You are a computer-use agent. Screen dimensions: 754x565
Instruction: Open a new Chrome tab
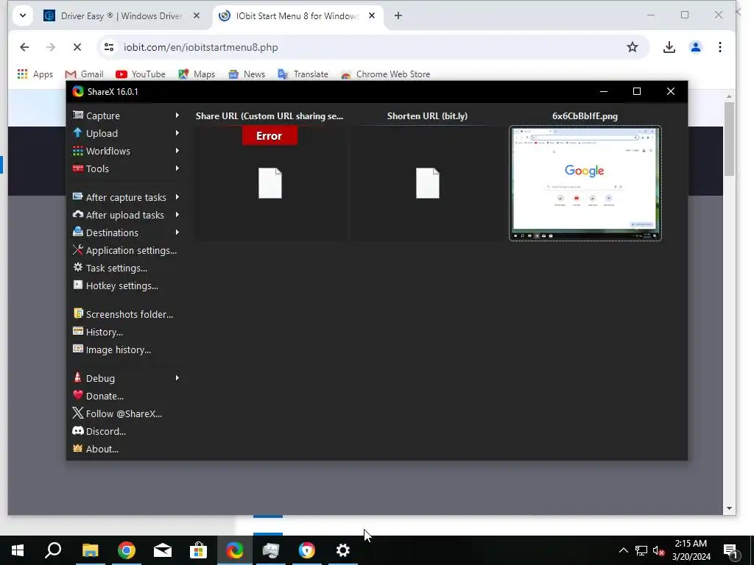point(398,16)
